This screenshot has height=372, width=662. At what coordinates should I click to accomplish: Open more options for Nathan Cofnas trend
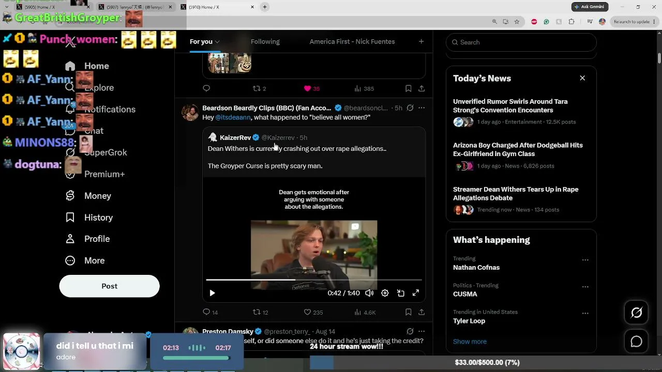coord(585,260)
